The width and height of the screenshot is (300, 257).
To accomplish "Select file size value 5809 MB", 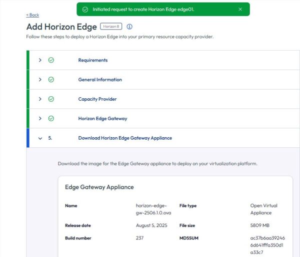I will [260, 225].
